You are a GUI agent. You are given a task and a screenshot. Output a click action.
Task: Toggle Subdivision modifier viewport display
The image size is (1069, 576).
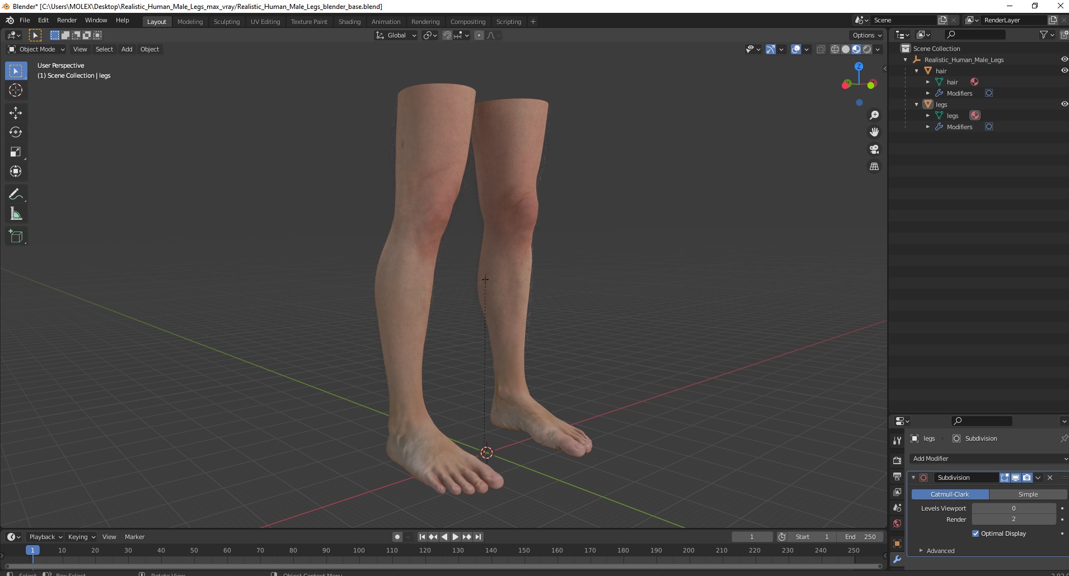coord(1015,478)
